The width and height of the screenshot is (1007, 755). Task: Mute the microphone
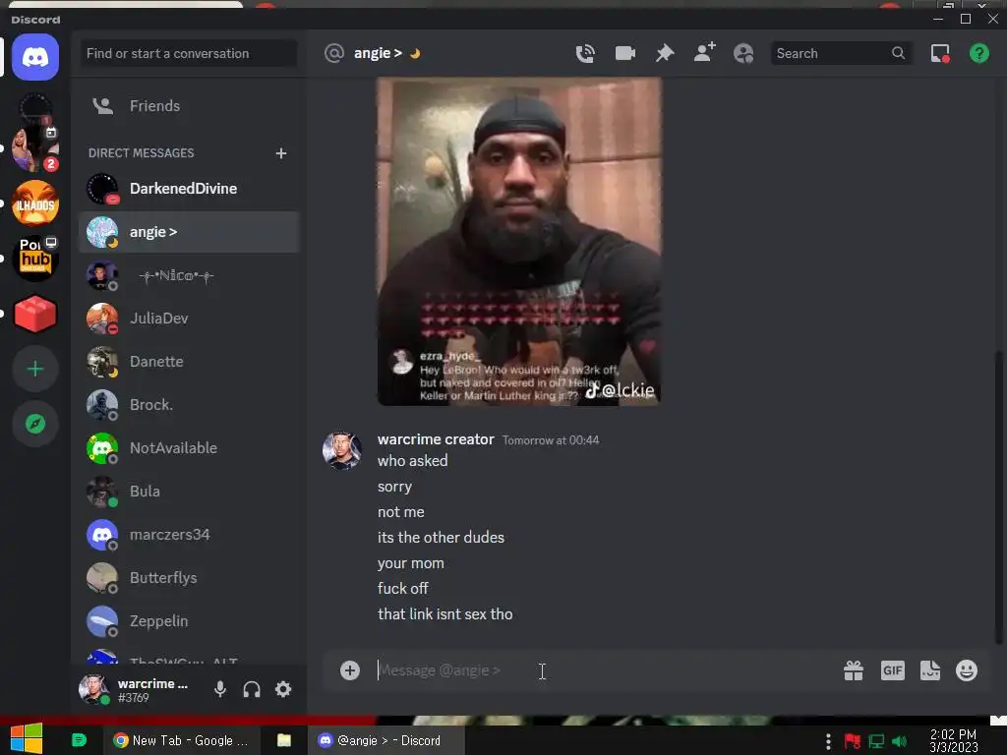click(220, 689)
